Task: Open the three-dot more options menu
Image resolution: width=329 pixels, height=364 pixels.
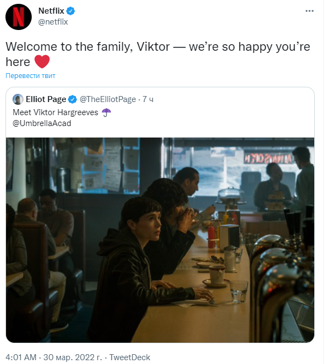Action: 309,11
